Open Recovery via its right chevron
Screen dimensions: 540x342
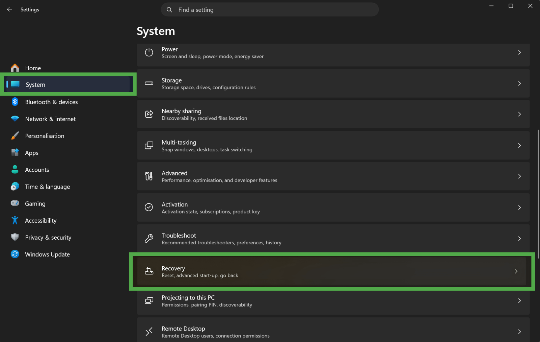[x=516, y=271]
